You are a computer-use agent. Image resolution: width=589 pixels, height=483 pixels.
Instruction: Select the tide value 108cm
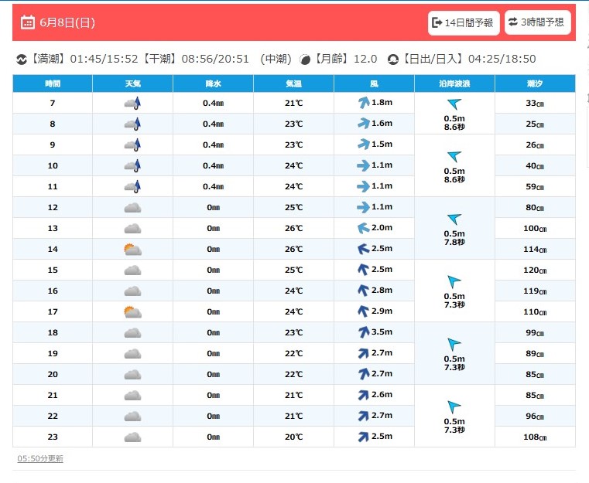click(x=535, y=437)
